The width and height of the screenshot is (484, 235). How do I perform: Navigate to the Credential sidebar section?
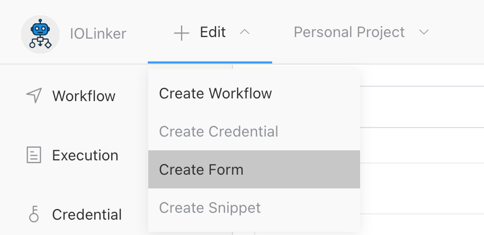point(87,215)
